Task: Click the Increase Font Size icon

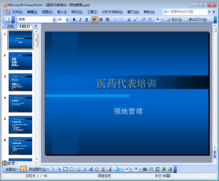Action: (129, 20)
